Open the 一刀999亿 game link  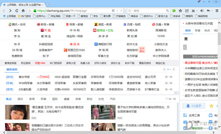(43, 77)
